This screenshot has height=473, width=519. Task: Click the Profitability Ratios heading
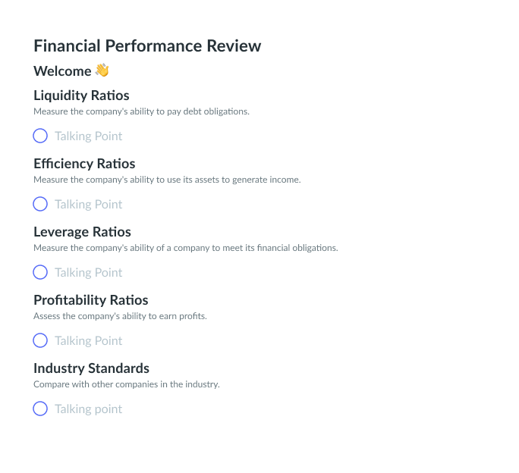pos(91,300)
